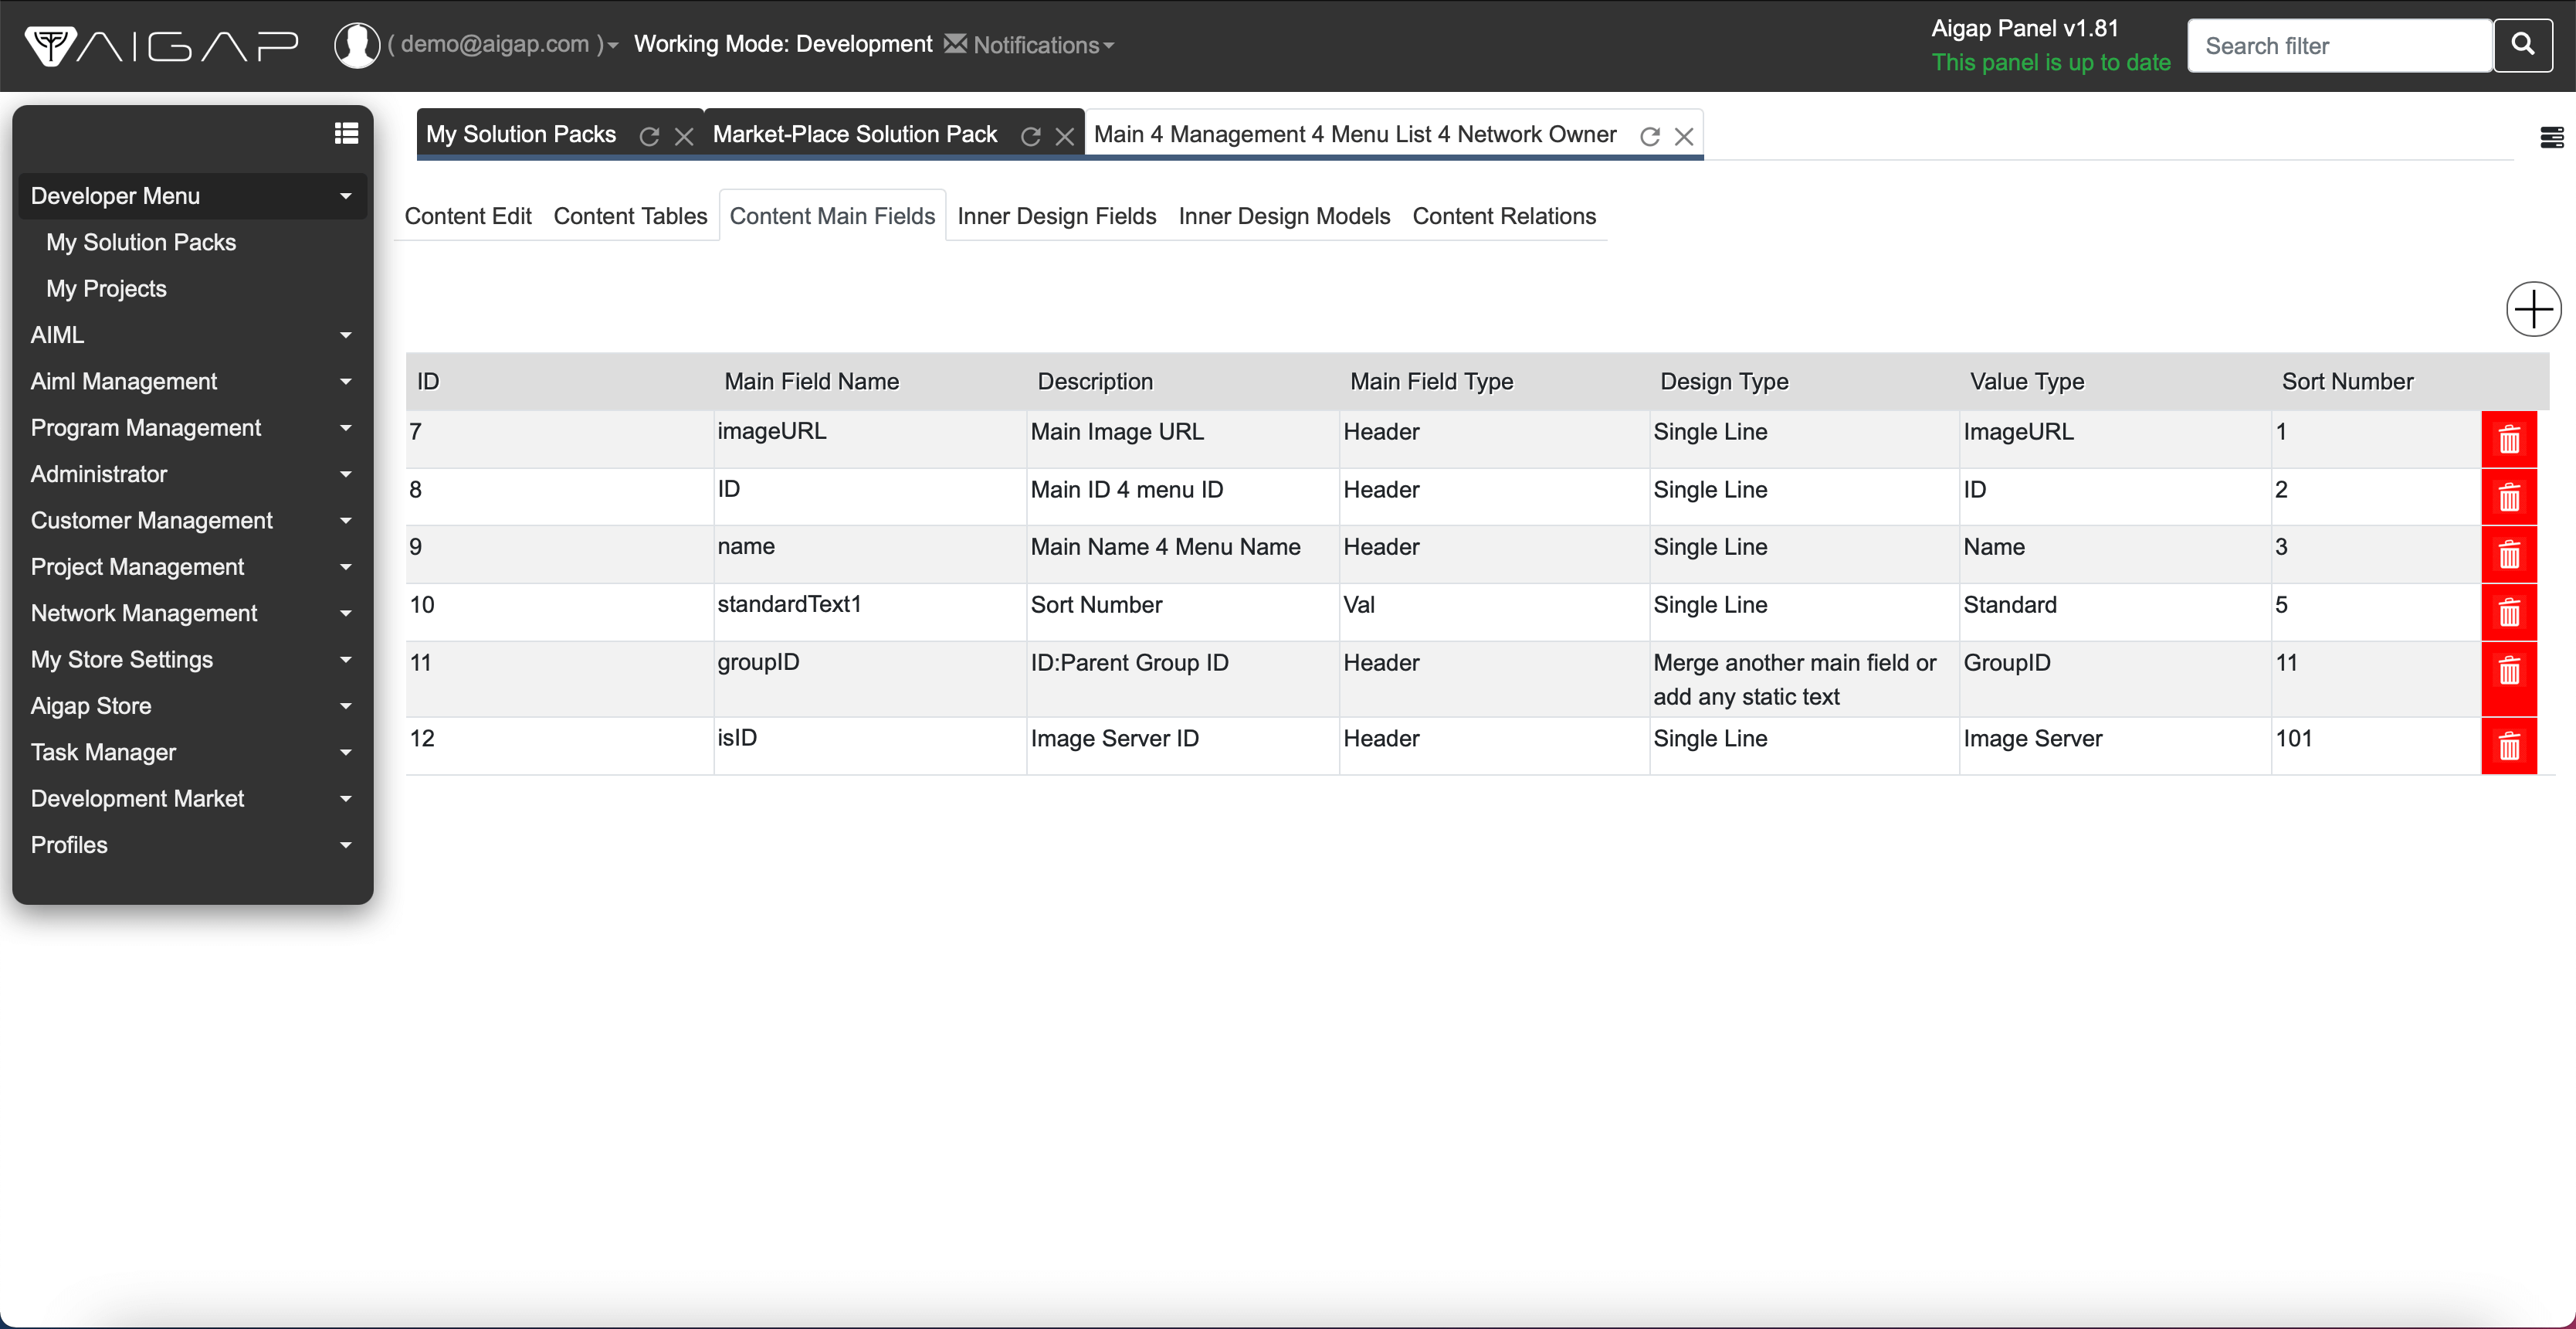The width and height of the screenshot is (2576, 1329).
Task: Switch to Content Tables tab
Action: (x=630, y=216)
